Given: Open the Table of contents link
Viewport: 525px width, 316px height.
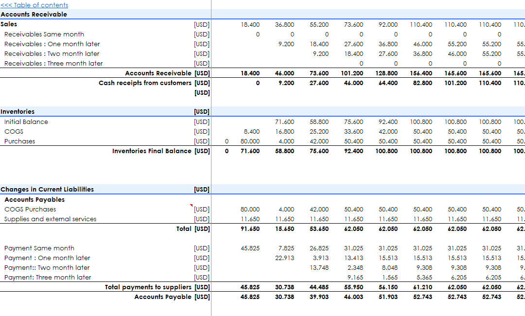Looking at the screenshot, I should point(34,5).
